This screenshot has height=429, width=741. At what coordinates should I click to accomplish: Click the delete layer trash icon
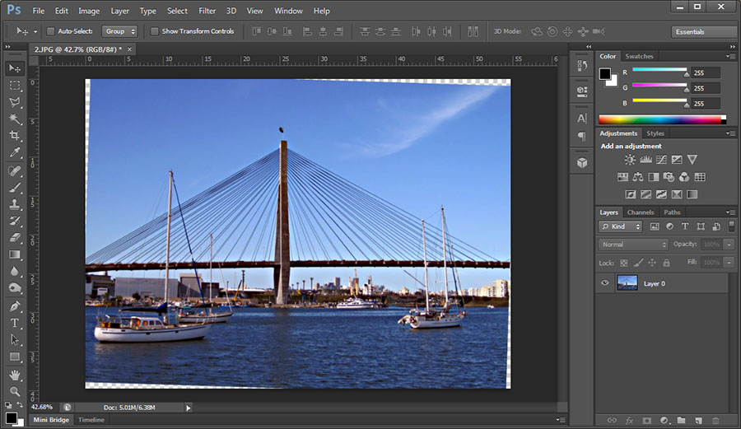(715, 421)
